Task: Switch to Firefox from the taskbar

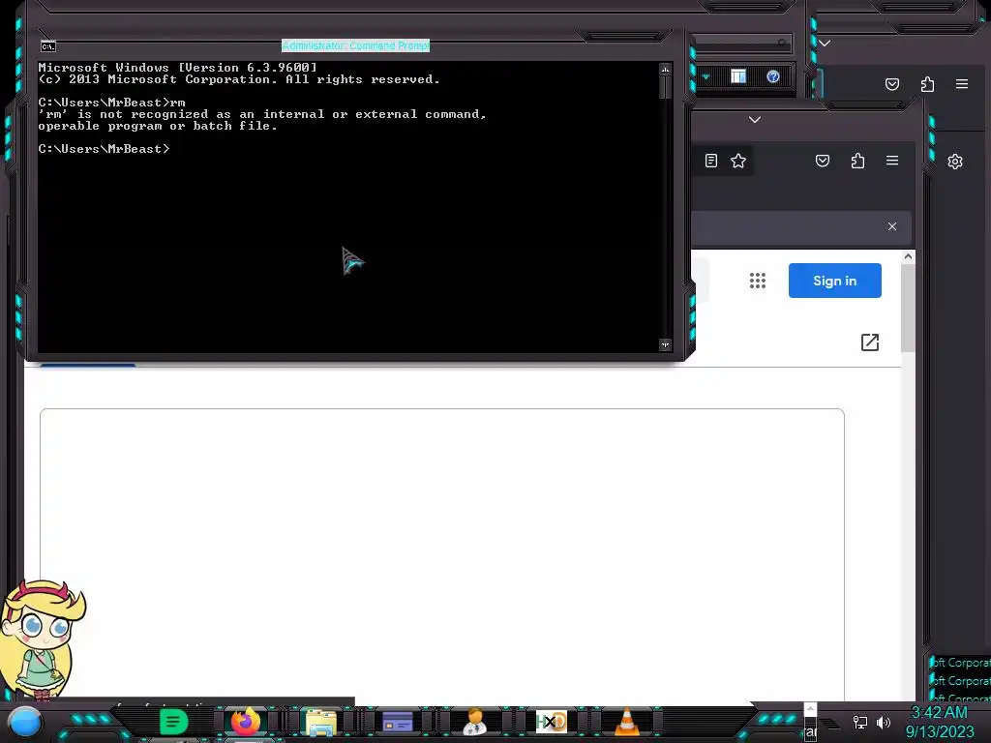Action: [245, 721]
